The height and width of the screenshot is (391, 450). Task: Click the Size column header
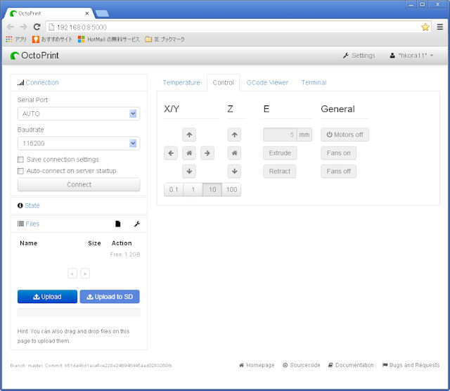94,243
